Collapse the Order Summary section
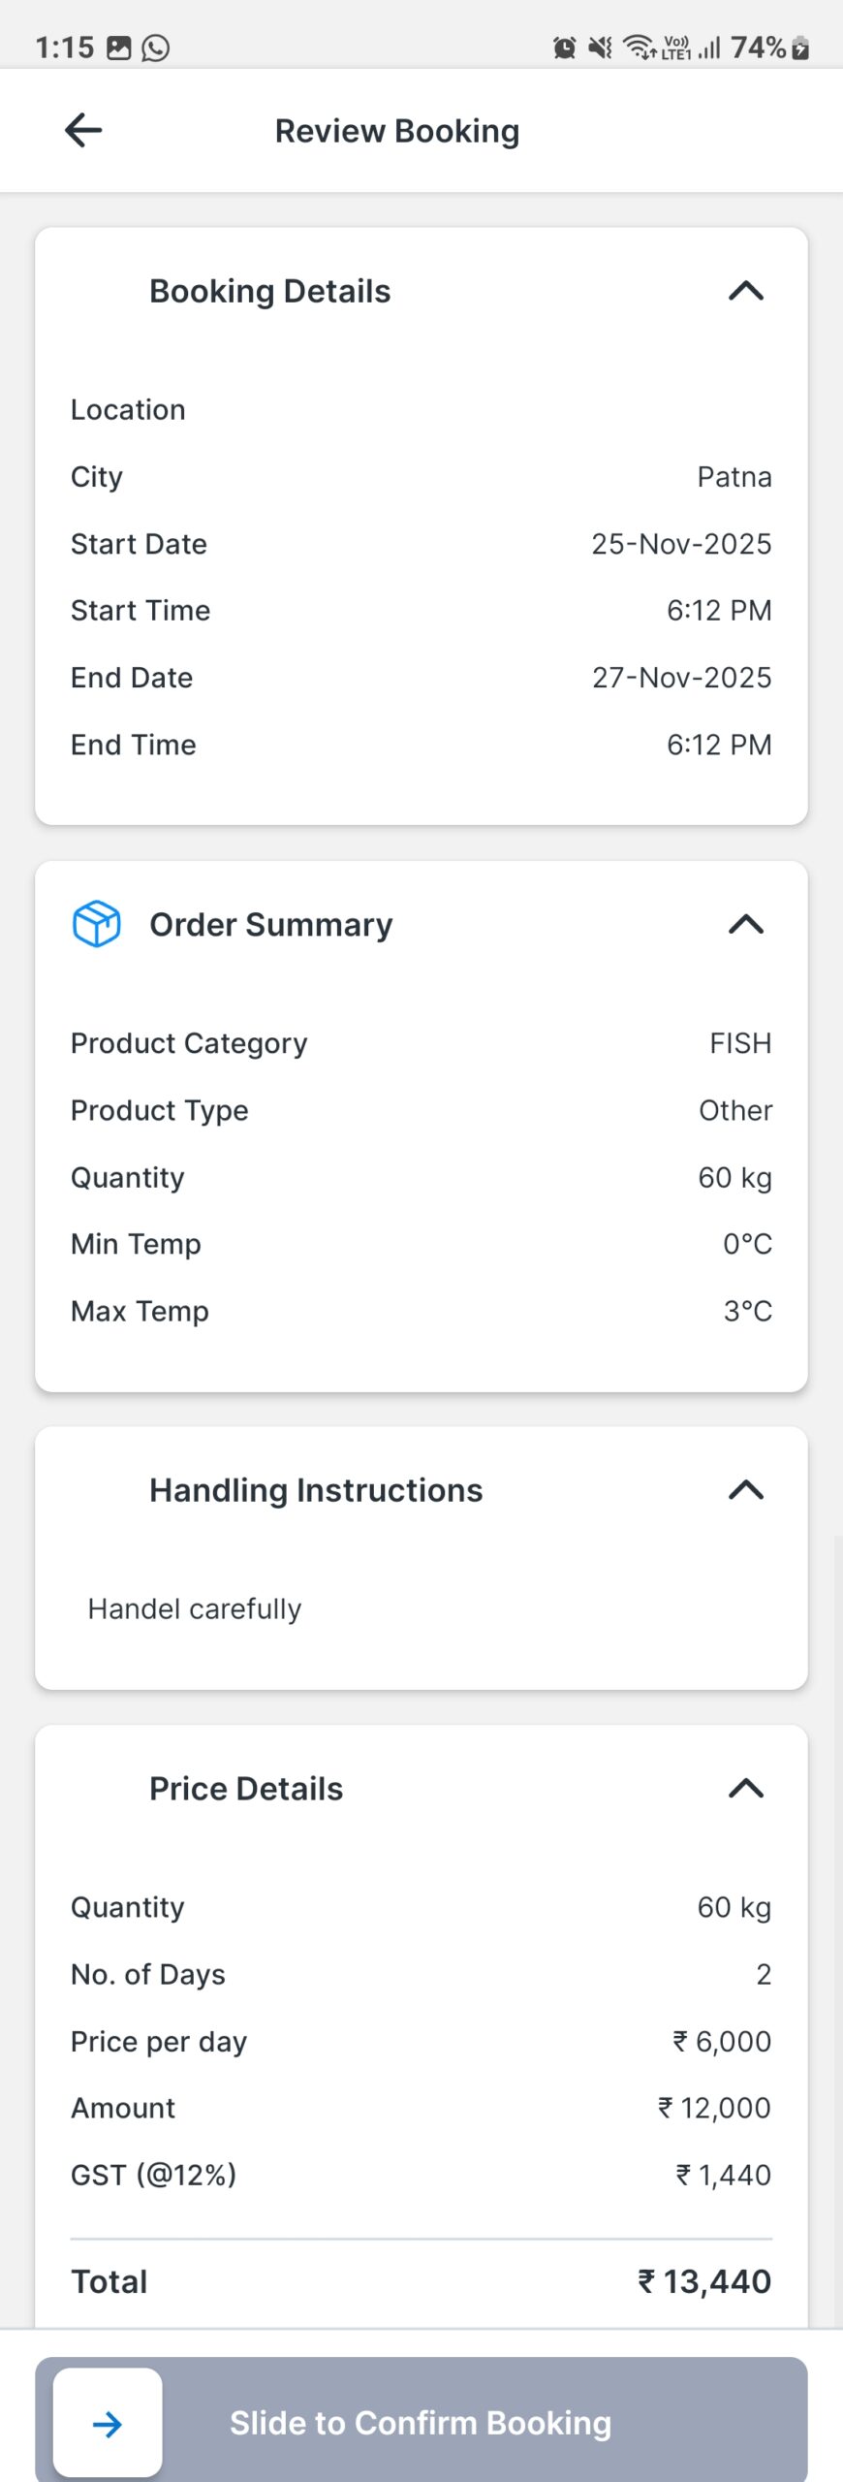843x2482 pixels. 746,924
